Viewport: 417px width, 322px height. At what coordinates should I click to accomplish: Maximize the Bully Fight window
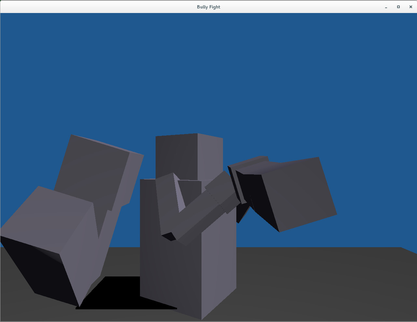[x=398, y=7]
